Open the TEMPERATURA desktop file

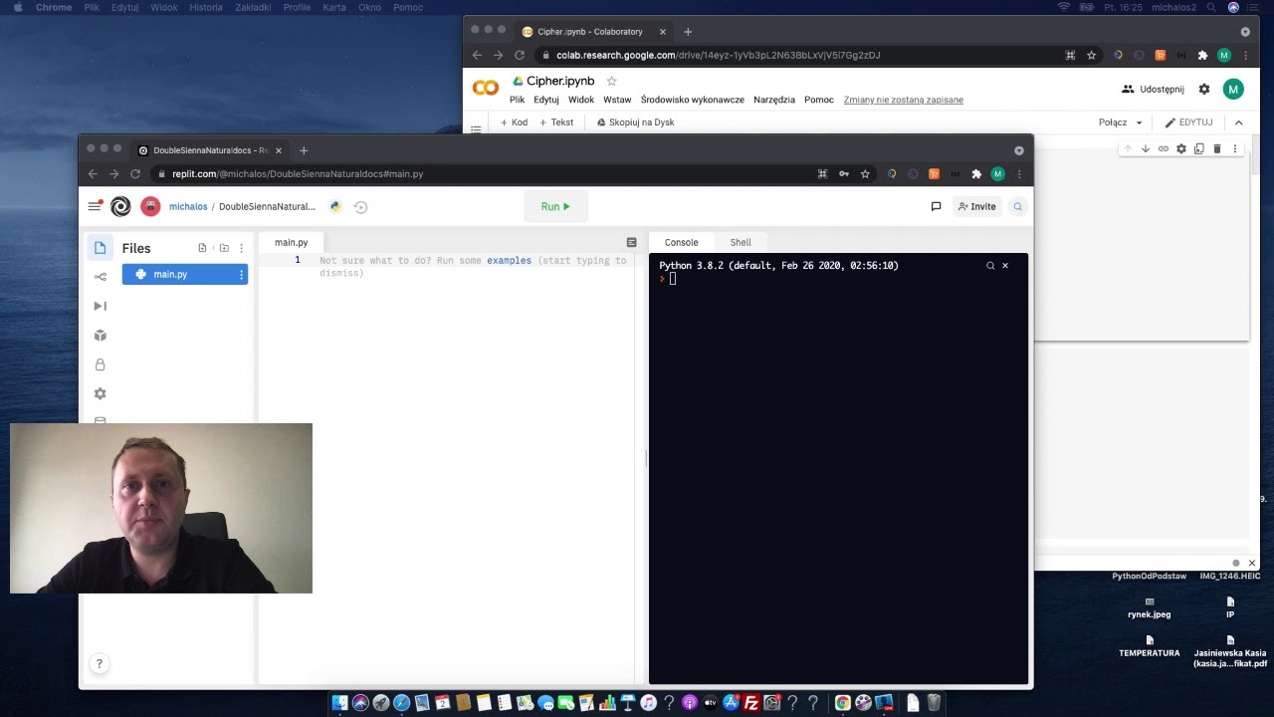(1150, 646)
